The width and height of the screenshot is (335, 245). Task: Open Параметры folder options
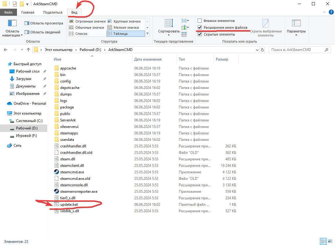pos(296,27)
